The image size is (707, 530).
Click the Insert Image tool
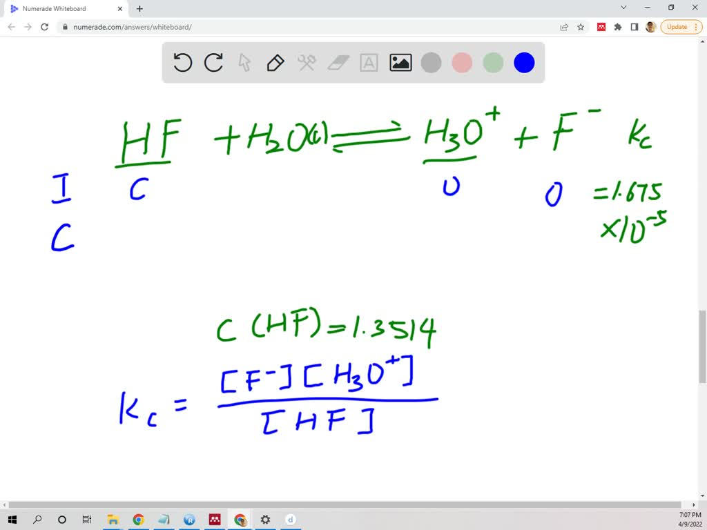pyautogui.click(x=400, y=63)
